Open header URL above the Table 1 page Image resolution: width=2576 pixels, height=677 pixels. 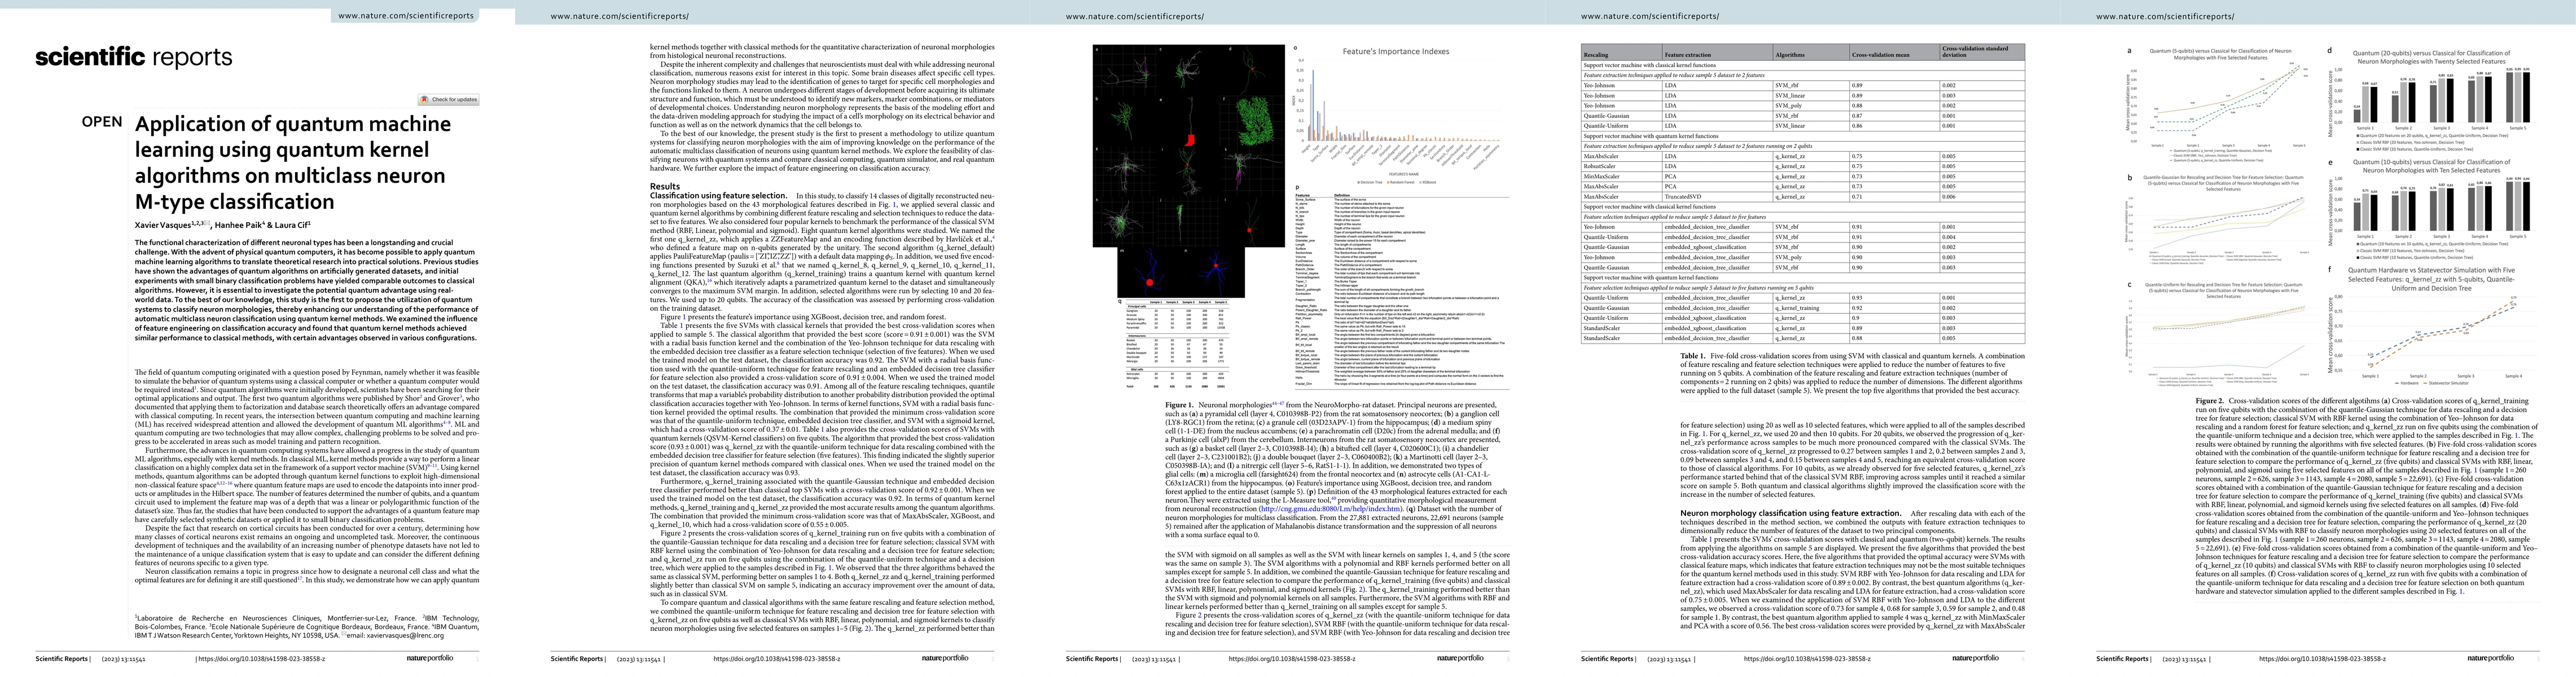(x=1650, y=16)
